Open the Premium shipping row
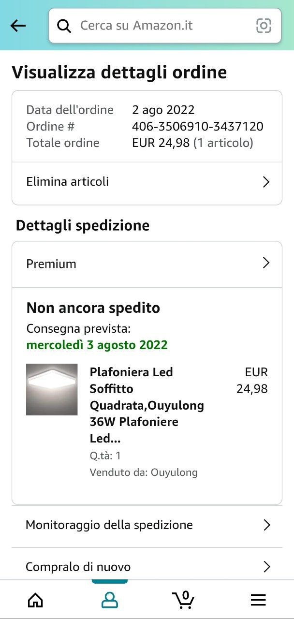This screenshot has width=294, height=619. point(51,264)
